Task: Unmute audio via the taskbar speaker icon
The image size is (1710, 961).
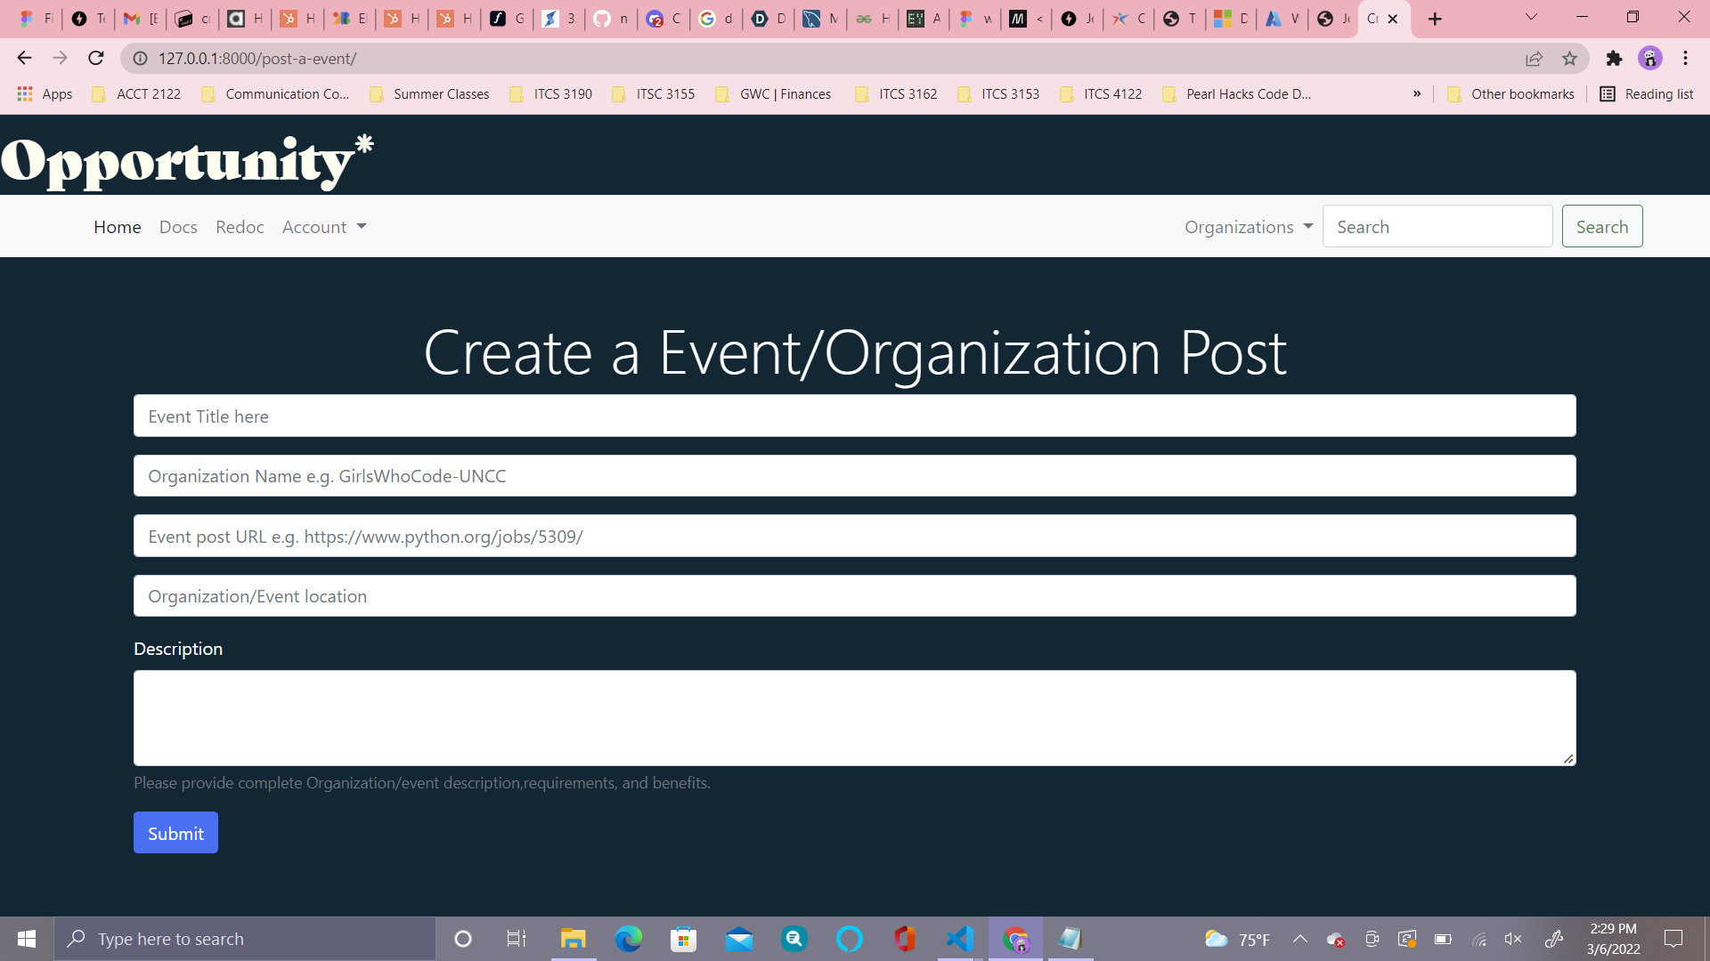Action: [1513, 939]
